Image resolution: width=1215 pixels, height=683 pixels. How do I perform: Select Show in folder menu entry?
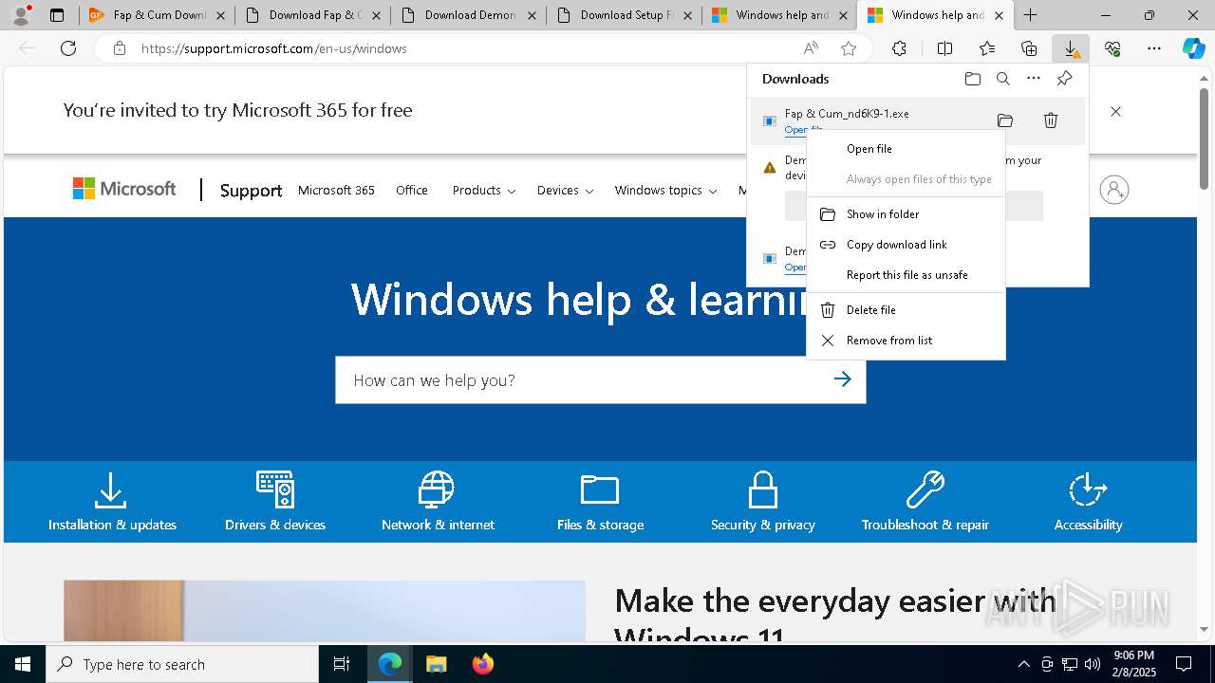[x=906, y=214]
